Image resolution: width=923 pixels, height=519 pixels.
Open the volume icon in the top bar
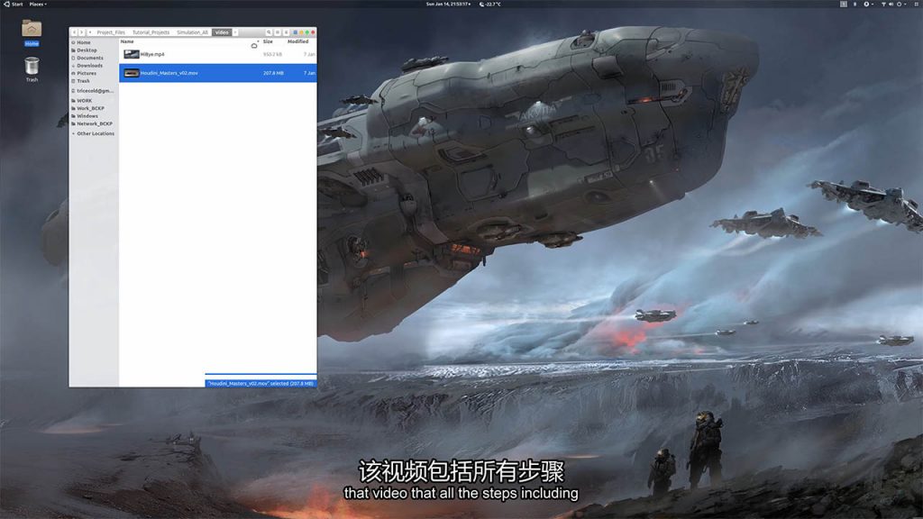(x=891, y=5)
